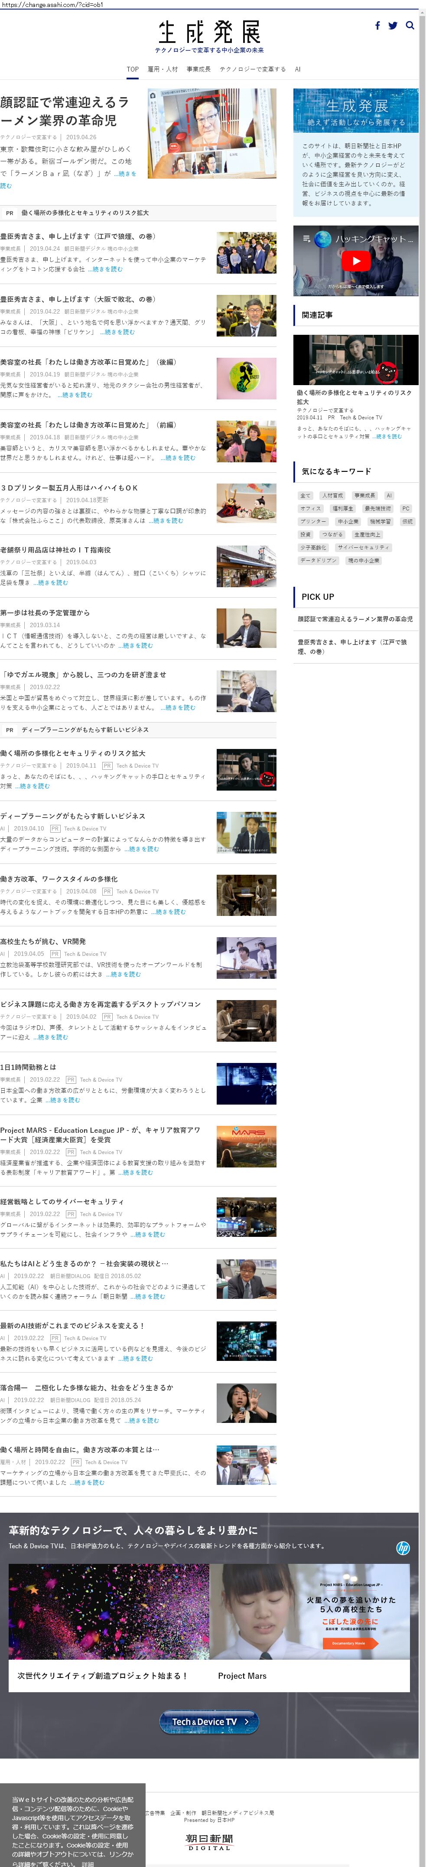
Task: Open the Project MARS article thumbnail
Action: coord(246,1146)
